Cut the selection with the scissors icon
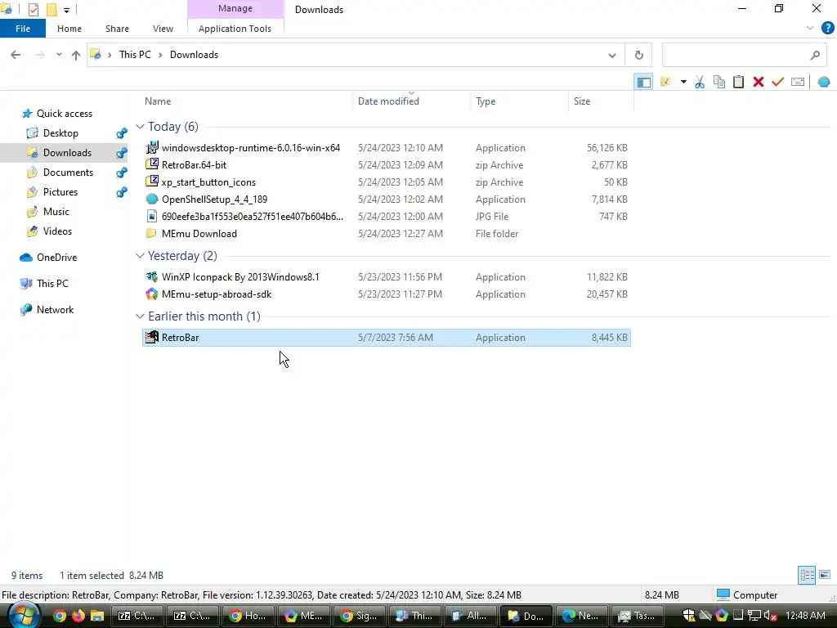 pyautogui.click(x=700, y=83)
